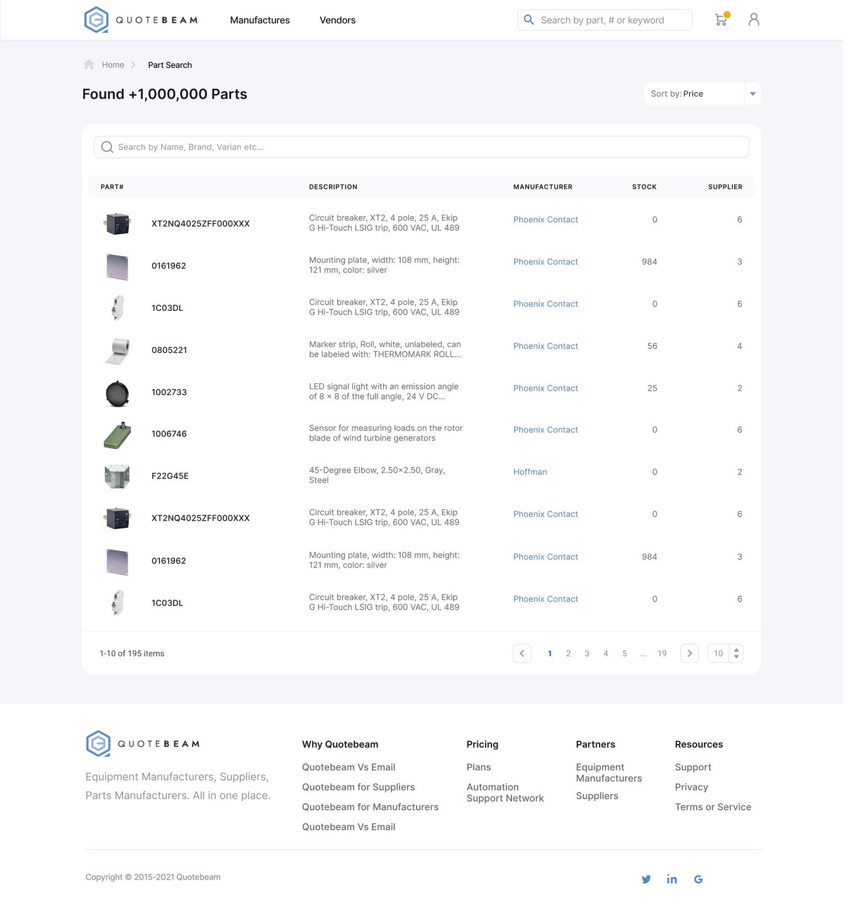Click the Quotebeam logo in the header

pyautogui.click(x=141, y=20)
